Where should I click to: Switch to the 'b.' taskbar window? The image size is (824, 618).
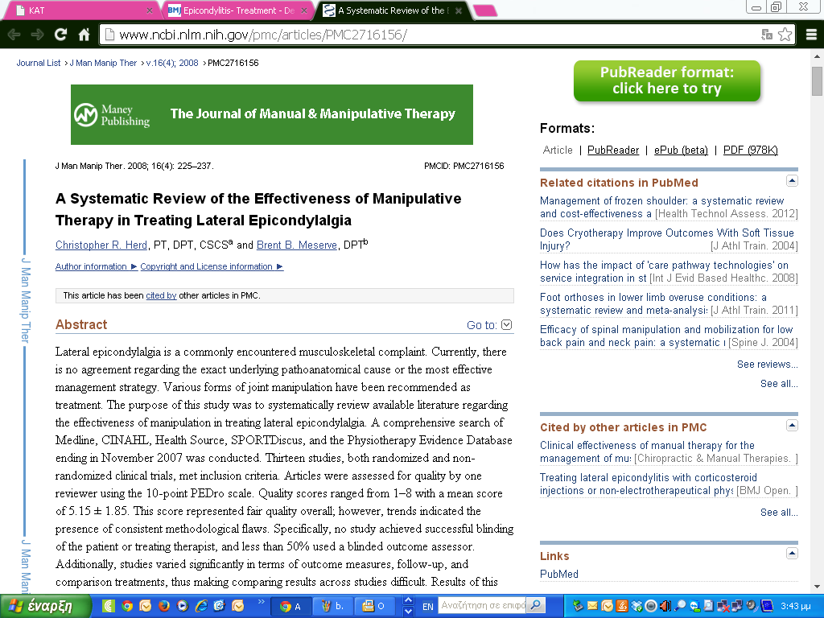(333, 607)
